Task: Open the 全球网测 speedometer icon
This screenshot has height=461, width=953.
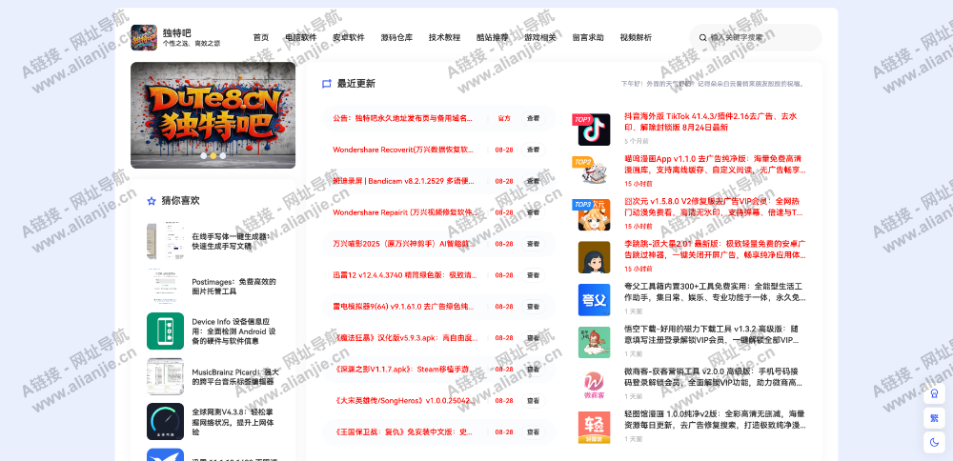Action: tap(165, 422)
